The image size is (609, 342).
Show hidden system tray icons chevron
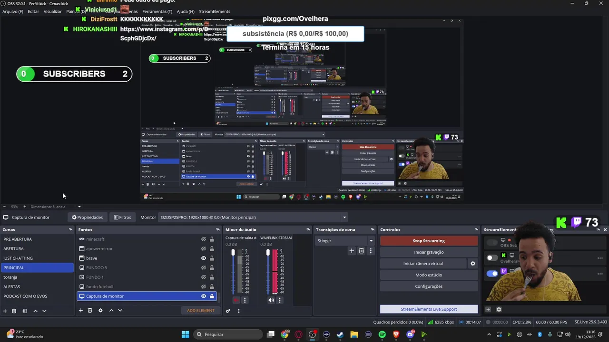click(x=489, y=334)
